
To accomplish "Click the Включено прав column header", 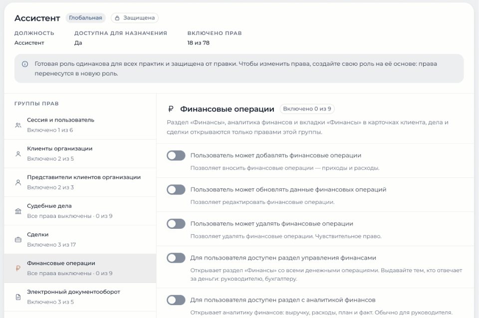I will tap(215, 33).
